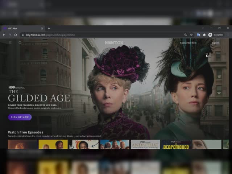232x174 pixels.
Task: Click the address bar URL field
Action: click(x=102, y=35)
